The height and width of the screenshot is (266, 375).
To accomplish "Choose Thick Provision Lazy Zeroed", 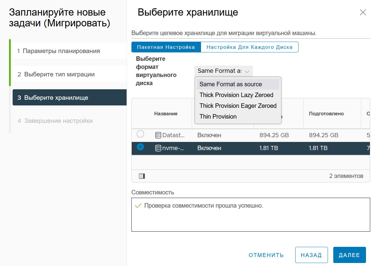I will click(x=238, y=95).
